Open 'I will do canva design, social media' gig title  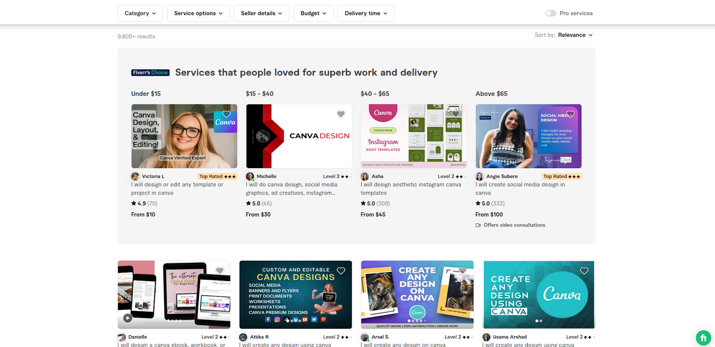[x=291, y=189]
